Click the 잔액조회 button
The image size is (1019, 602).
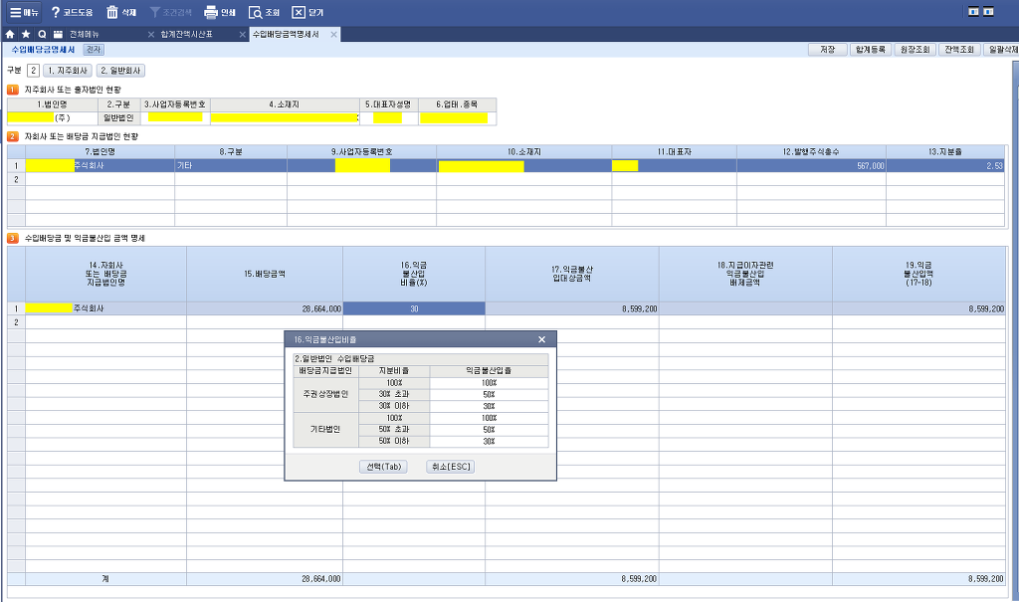pos(959,50)
